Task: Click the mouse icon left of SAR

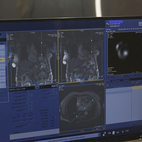Action: coord(123,131)
